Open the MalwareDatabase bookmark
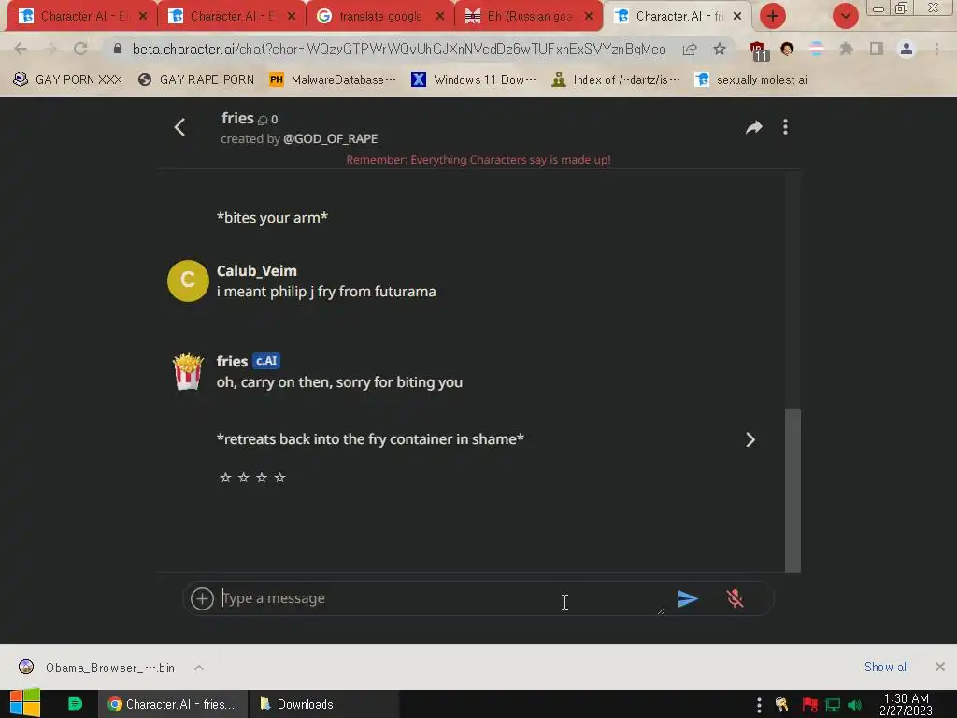Viewport: 957px width, 718px height. click(x=333, y=80)
